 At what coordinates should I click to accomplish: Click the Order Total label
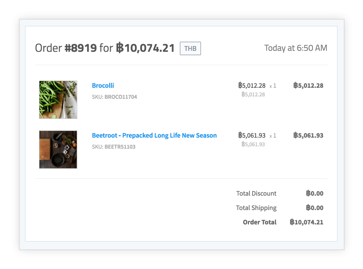pos(259,222)
